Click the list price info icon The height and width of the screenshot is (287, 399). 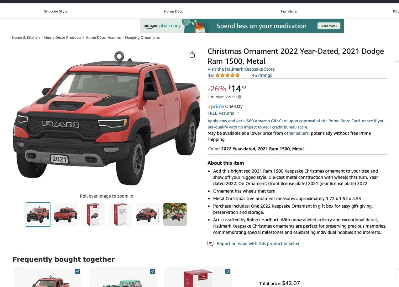click(239, 97)
